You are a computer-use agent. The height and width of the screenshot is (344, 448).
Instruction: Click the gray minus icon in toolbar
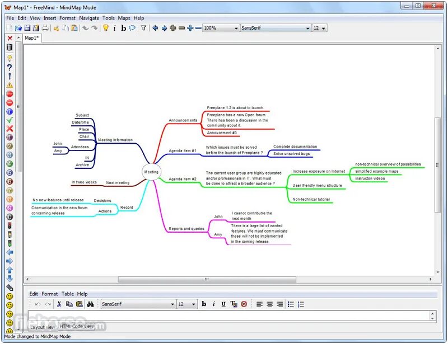(181, 28)
